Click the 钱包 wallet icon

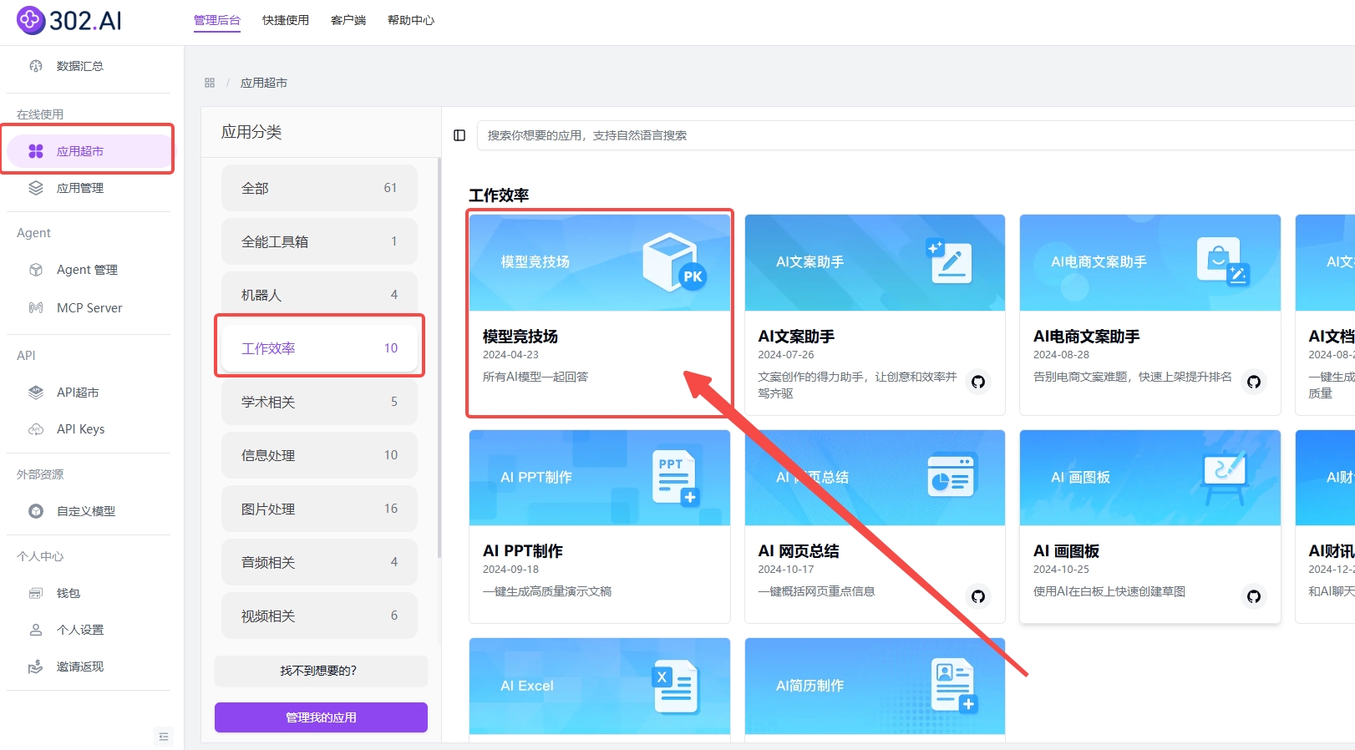(x=36, y=593)
